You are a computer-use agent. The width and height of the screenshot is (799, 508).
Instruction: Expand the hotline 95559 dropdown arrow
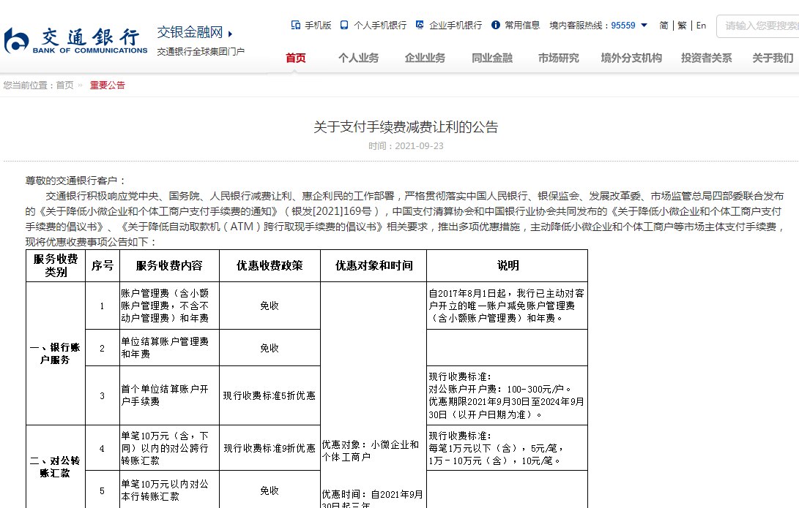tap(644, 26)
